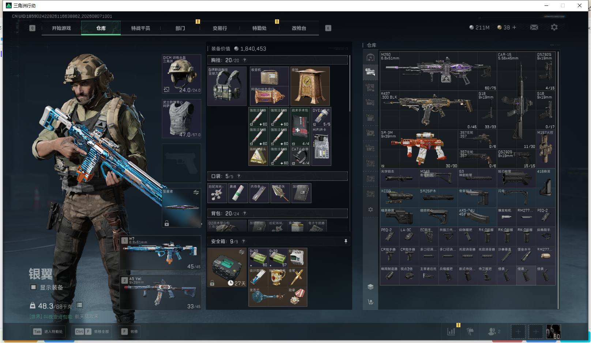Open the flag icon in bottom bar

(x=470, y=331)
